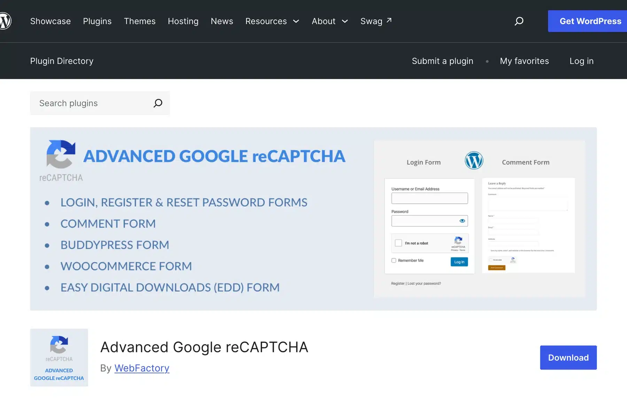Click the Get WordPress button
The height and width of the screenshot is (398, 627).
pos(587,21)
